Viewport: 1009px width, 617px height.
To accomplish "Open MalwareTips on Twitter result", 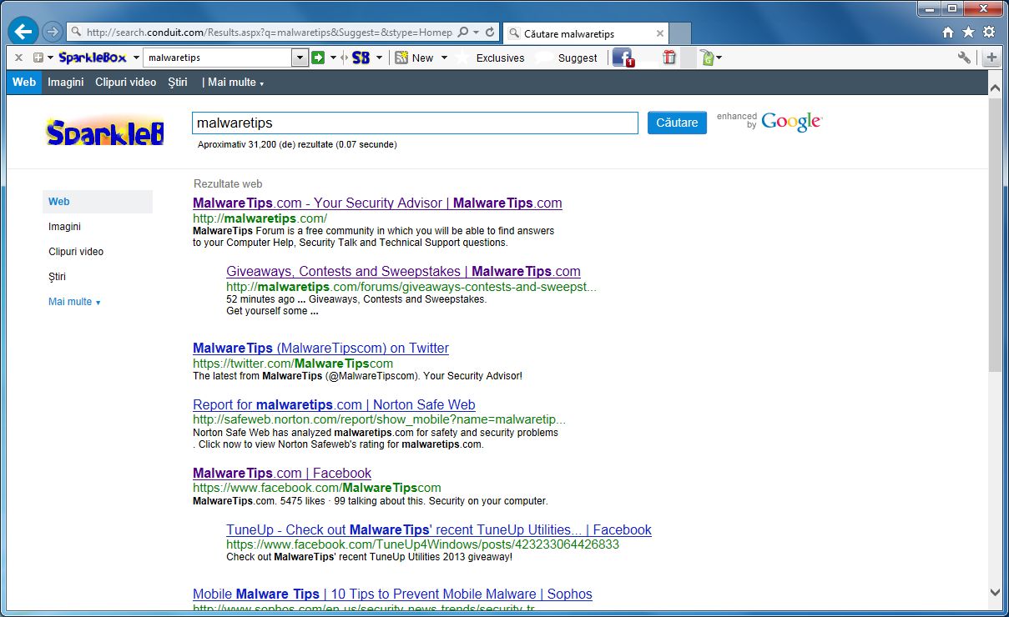I will (x=320, y=349).
